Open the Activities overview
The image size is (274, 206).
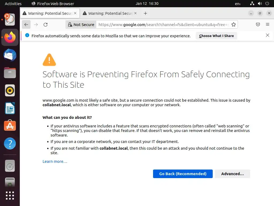[x=13, y=4]
